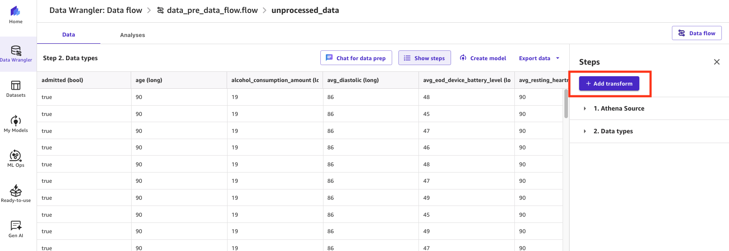This screenshot has height=251, width=729.
Task: Switch to the Data tab
Action: coord(69,35)
